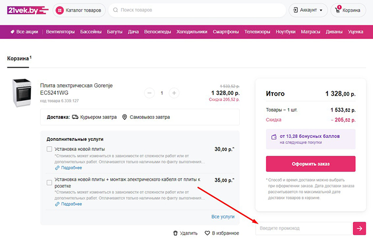Increase quantity with the plus button

coord(174,93)
